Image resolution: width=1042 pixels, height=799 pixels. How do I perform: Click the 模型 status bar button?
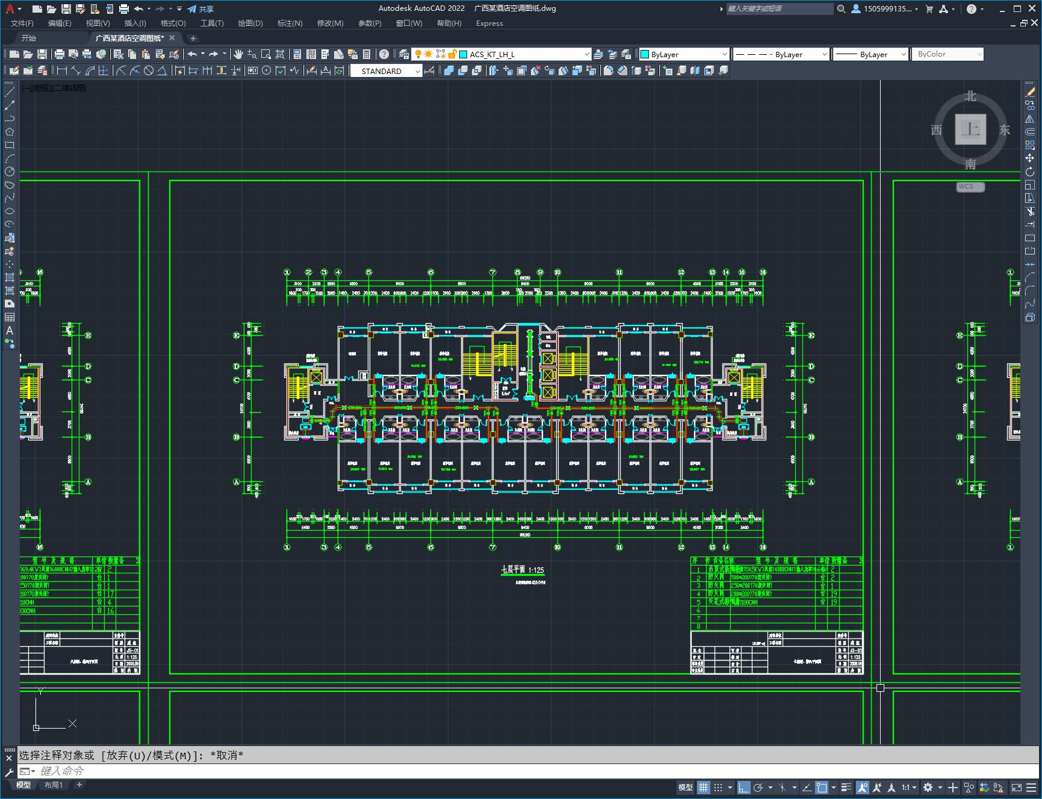[x=686, y=787]
